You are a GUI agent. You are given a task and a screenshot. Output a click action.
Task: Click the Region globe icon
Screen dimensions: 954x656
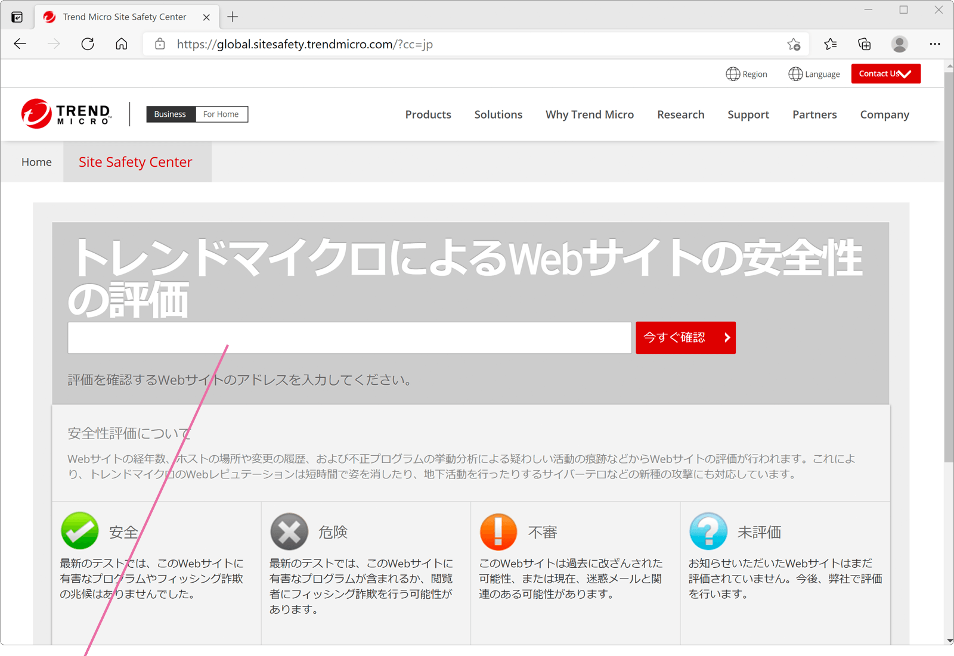(733, 74)
